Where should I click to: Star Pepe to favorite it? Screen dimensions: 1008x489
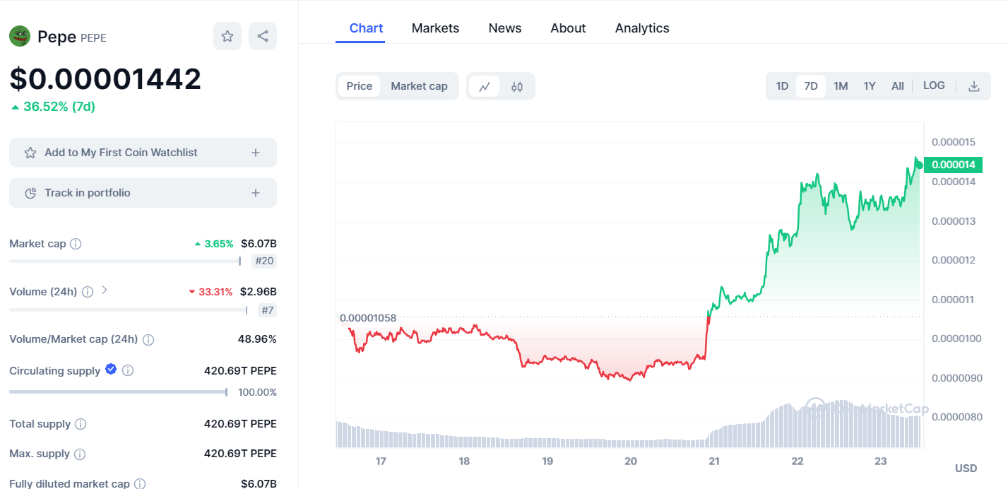tap(227, 36)
